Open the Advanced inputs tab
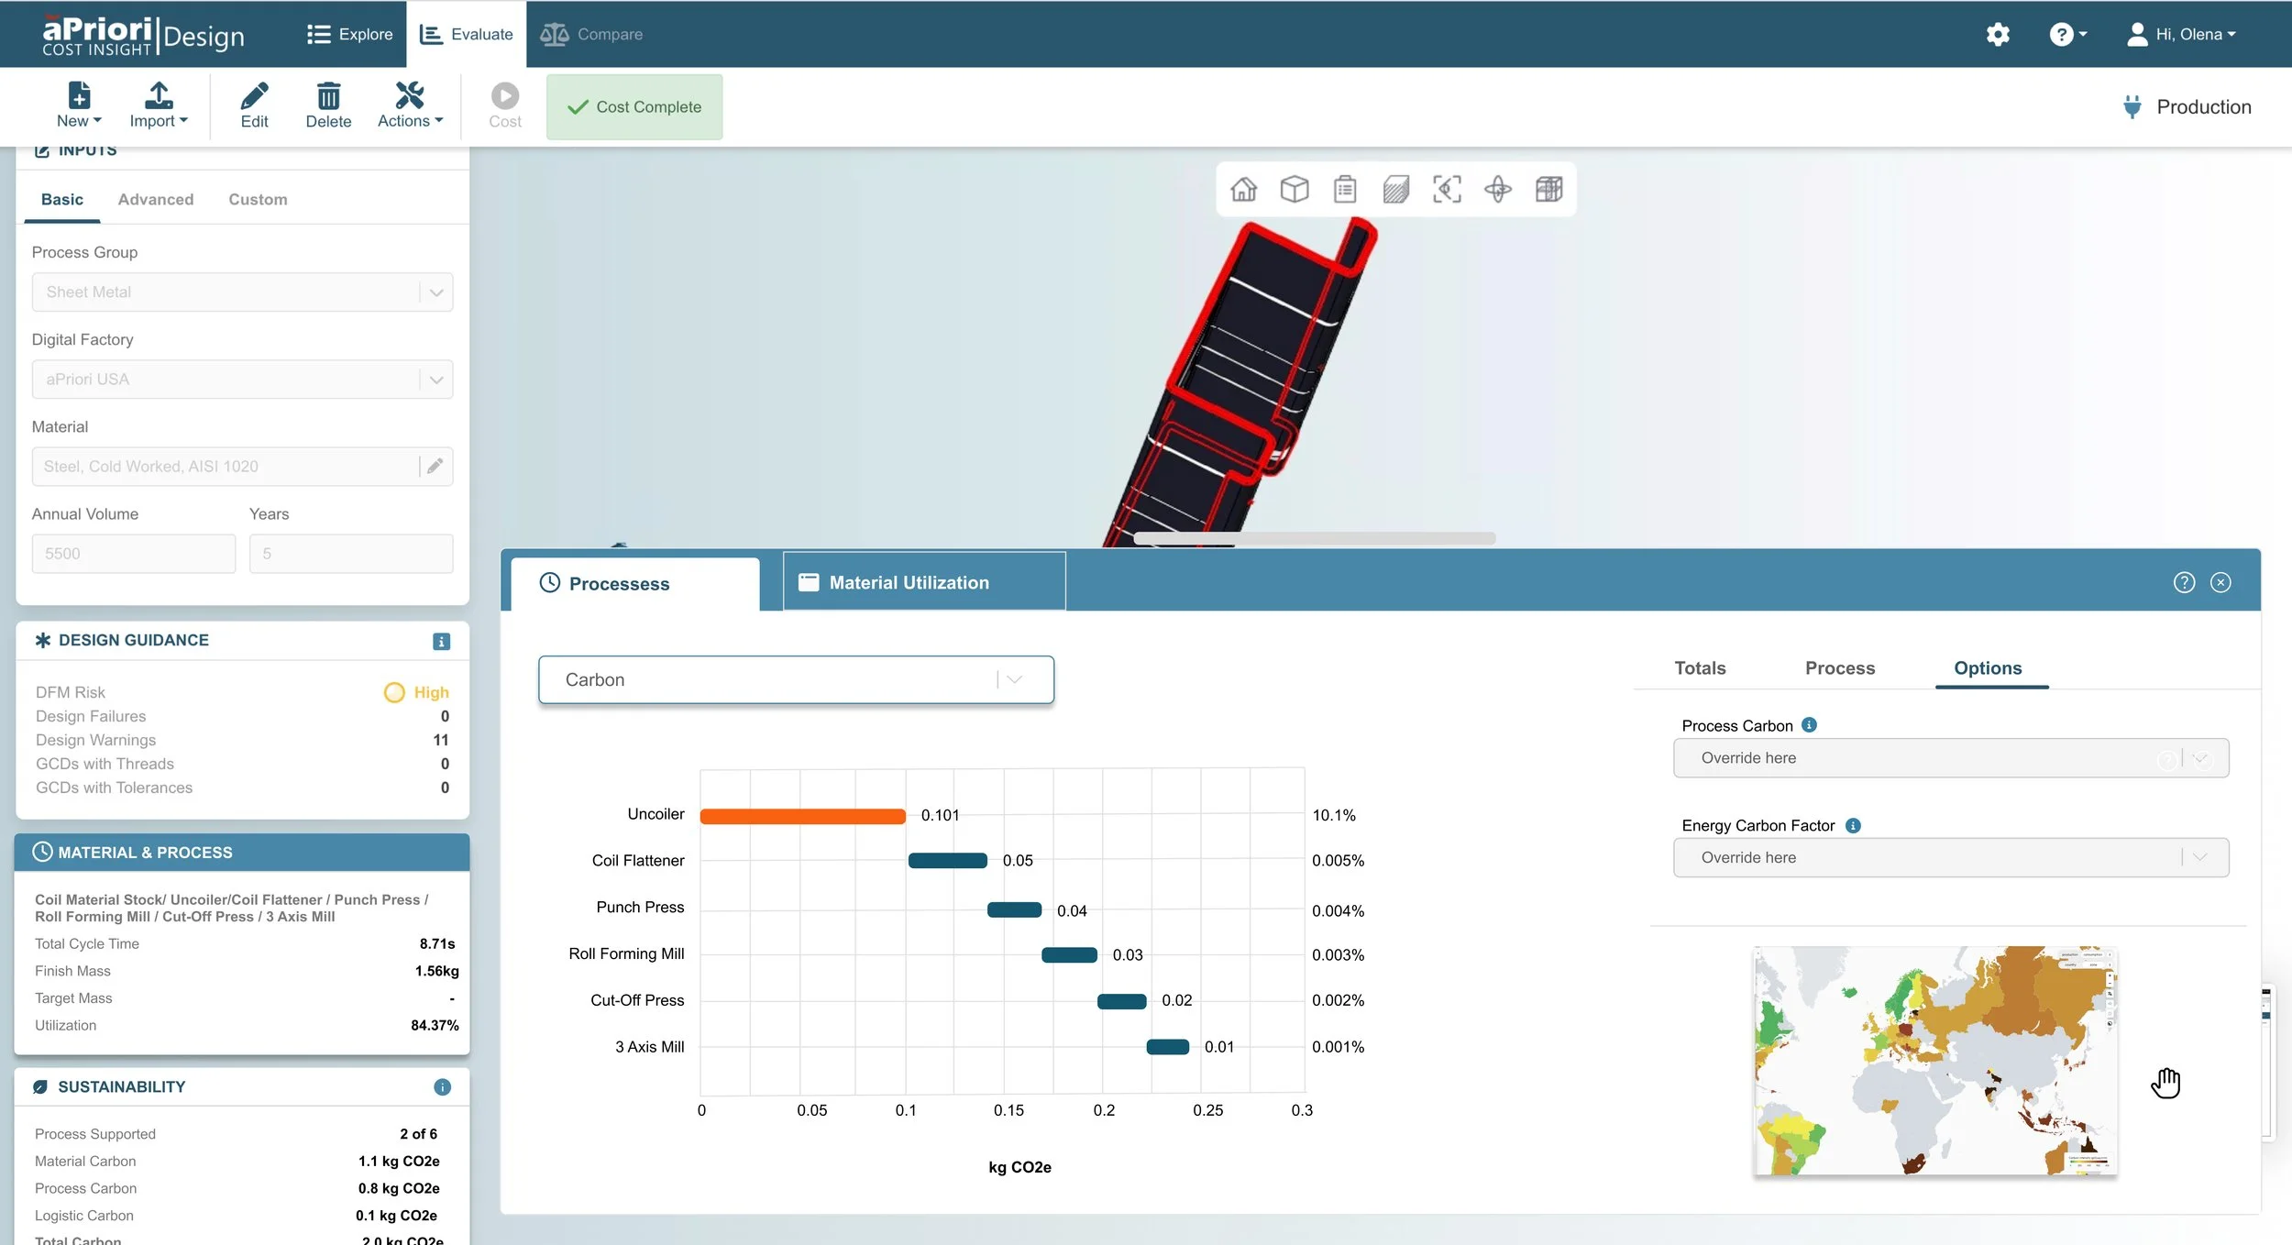Image resolution: width=2292 pixels, height=1245 pixels. [x=156, y=199]
